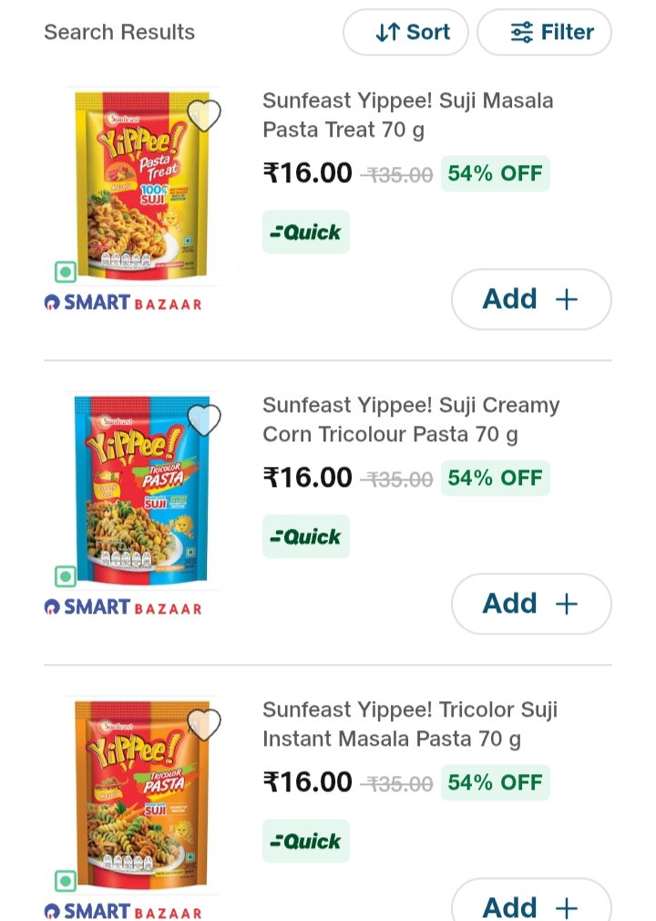
Task: Click the Quick delivery badge on first product
Action: coord(306,233)
